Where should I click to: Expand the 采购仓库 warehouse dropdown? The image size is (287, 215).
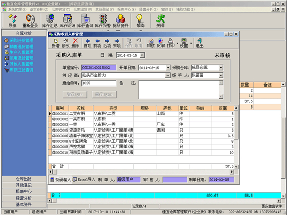click(x=221, y=68)
